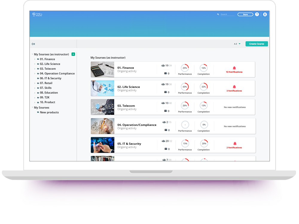Open the A-Z sorting dropdown
Viewport: 299px width, 224px height.
pyautogui.click(x=237, y=44)
